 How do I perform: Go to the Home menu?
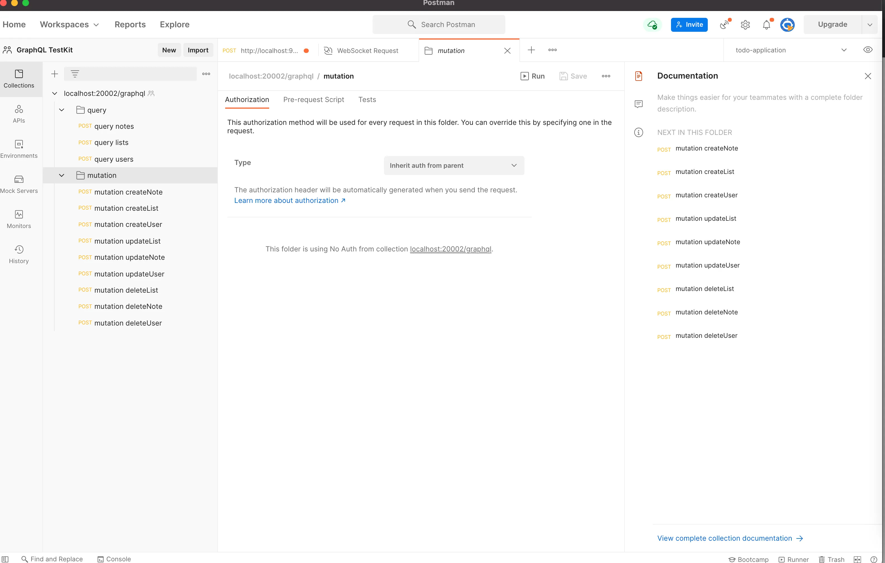point(14,25)
